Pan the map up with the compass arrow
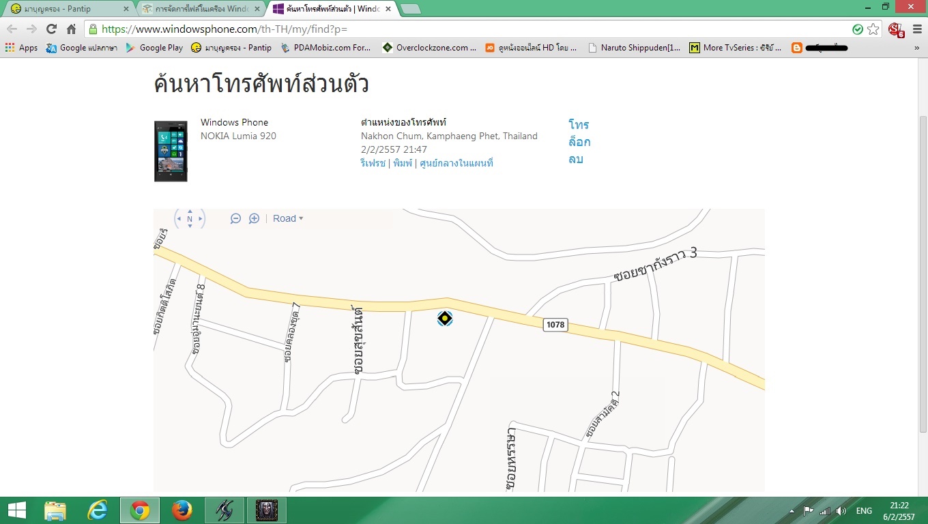Screen dimensions: 928x524 point(190,211)
